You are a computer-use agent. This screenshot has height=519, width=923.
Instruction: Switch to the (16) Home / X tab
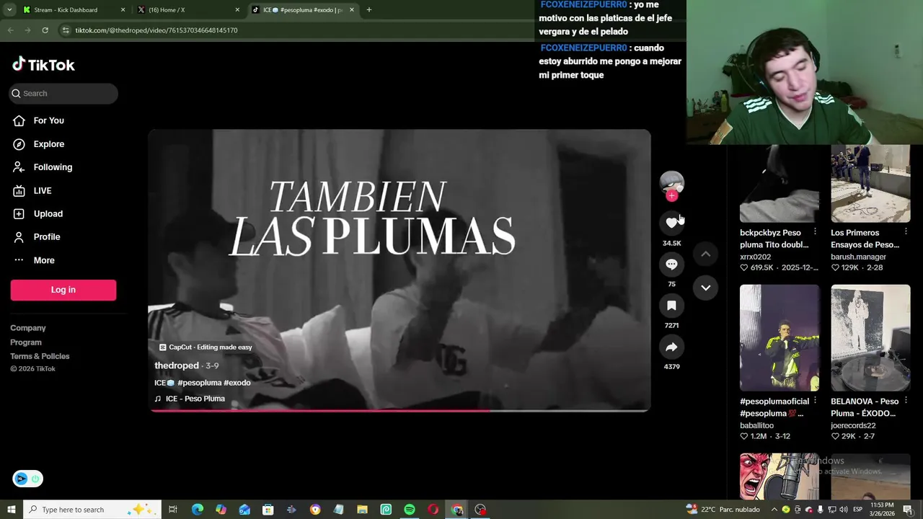pos(187,10)
